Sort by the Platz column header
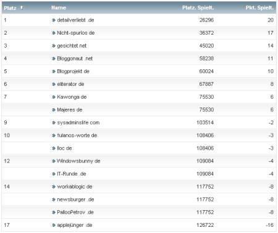 click(10, 8)
